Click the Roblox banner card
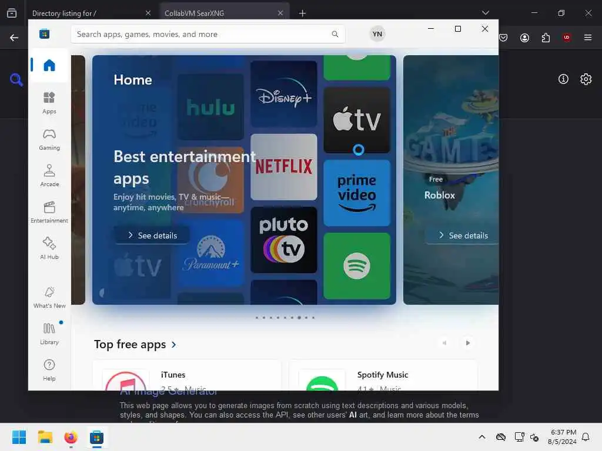602x451 pixels. 451,180
